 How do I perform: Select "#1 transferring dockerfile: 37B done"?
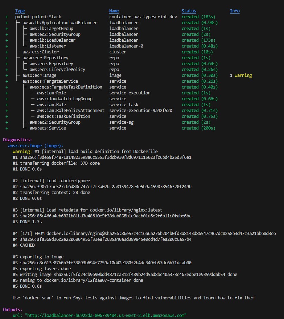point(56,163)
